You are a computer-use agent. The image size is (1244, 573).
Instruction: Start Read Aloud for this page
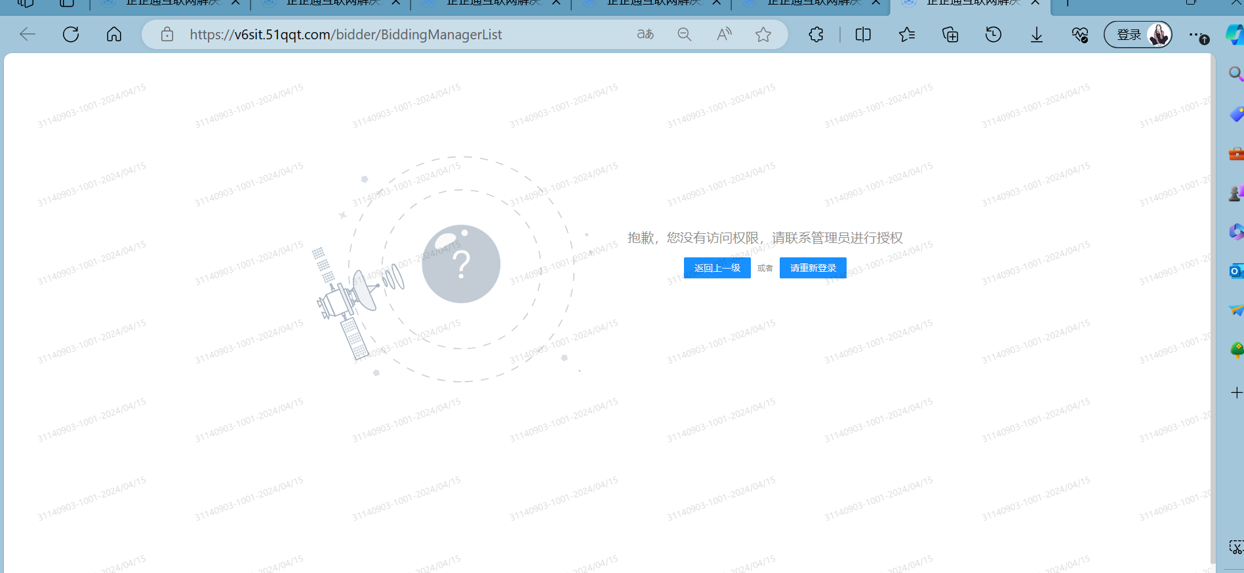coord(724,34)
